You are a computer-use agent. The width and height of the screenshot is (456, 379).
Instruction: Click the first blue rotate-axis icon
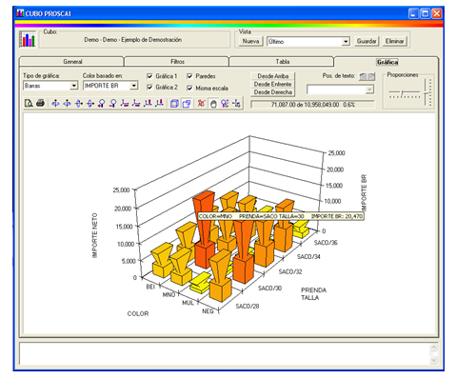coord(55,103)
